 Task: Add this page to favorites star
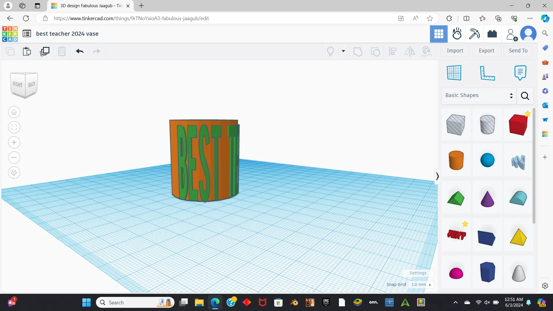(430, 18)
